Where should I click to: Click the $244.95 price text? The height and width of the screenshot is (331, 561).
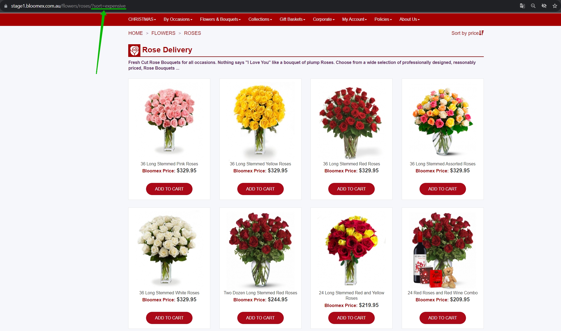278,300
